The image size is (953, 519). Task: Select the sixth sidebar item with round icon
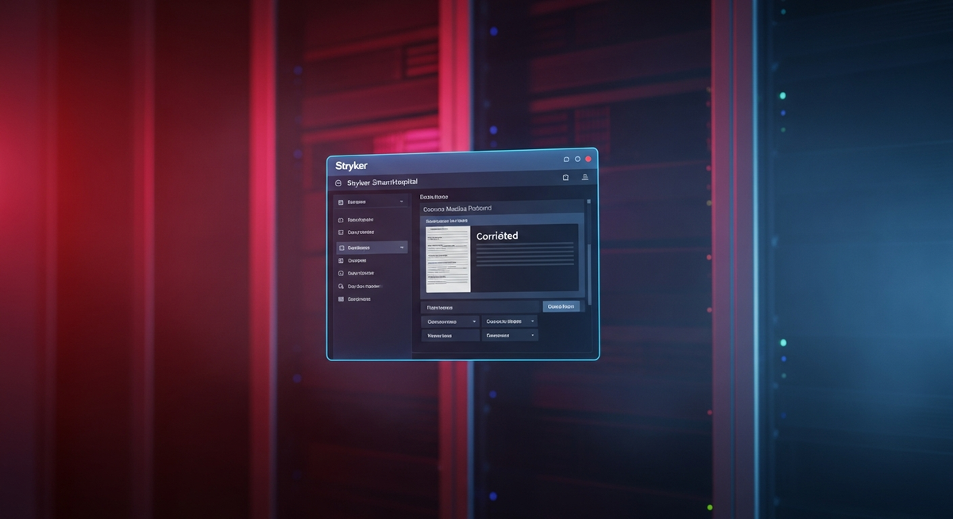(x=360, y=273)
